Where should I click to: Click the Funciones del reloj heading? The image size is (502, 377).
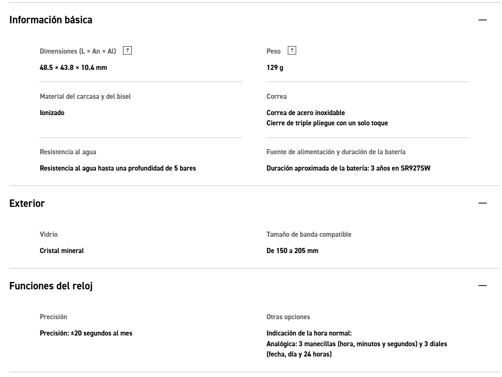click(51, 286)
